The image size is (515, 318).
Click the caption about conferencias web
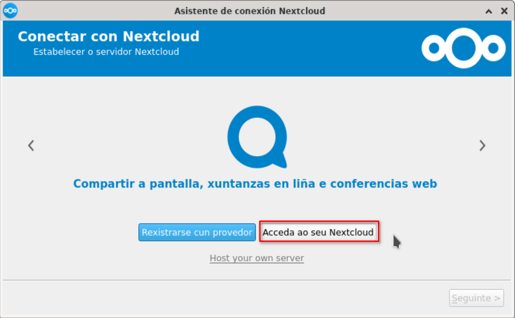[257, 183]
